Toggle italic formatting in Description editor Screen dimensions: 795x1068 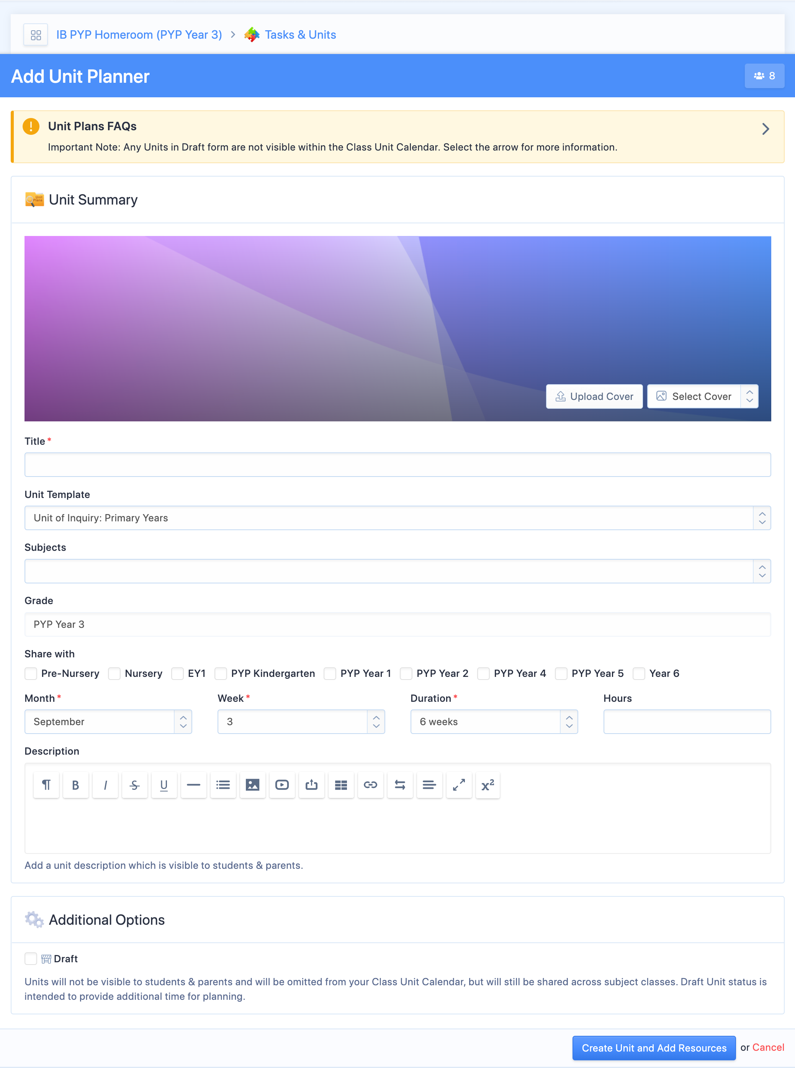105,785
